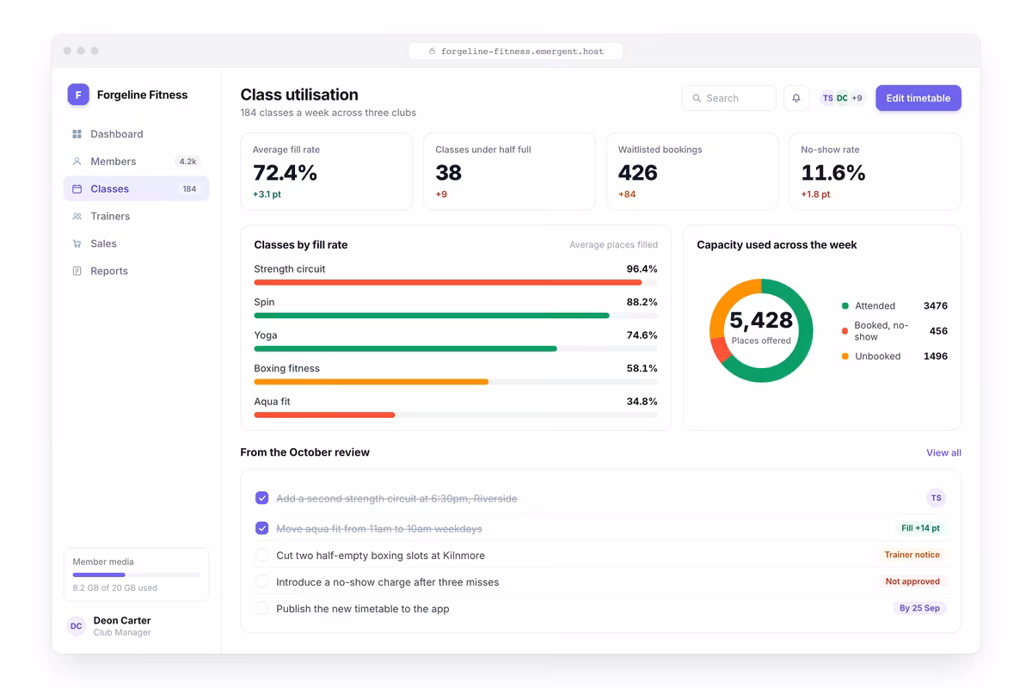Click the DC avatar beside Deon Carter

(77, 626)
